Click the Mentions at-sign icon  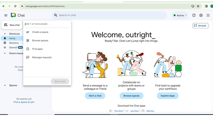tap(5, 43)
